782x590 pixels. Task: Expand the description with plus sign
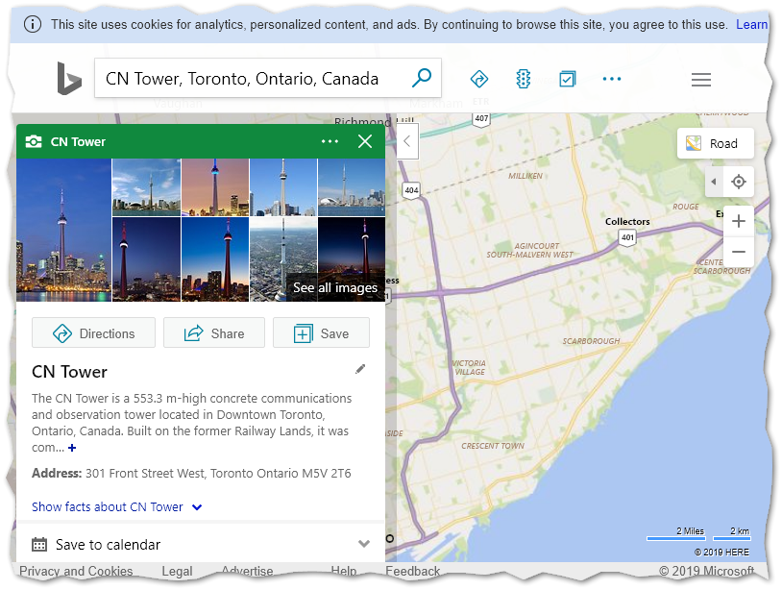click(x=72, y=448)
